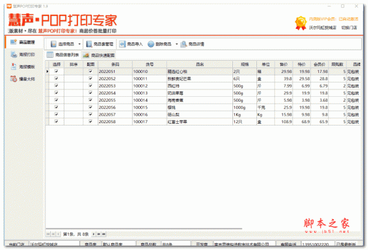368x250 pixels.
Task: Click the 商品表管理 toolbar icon
Action: (89, 44)
